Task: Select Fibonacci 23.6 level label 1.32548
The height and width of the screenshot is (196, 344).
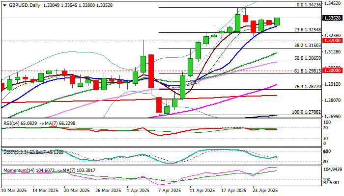Action: (x=308, y=30)
